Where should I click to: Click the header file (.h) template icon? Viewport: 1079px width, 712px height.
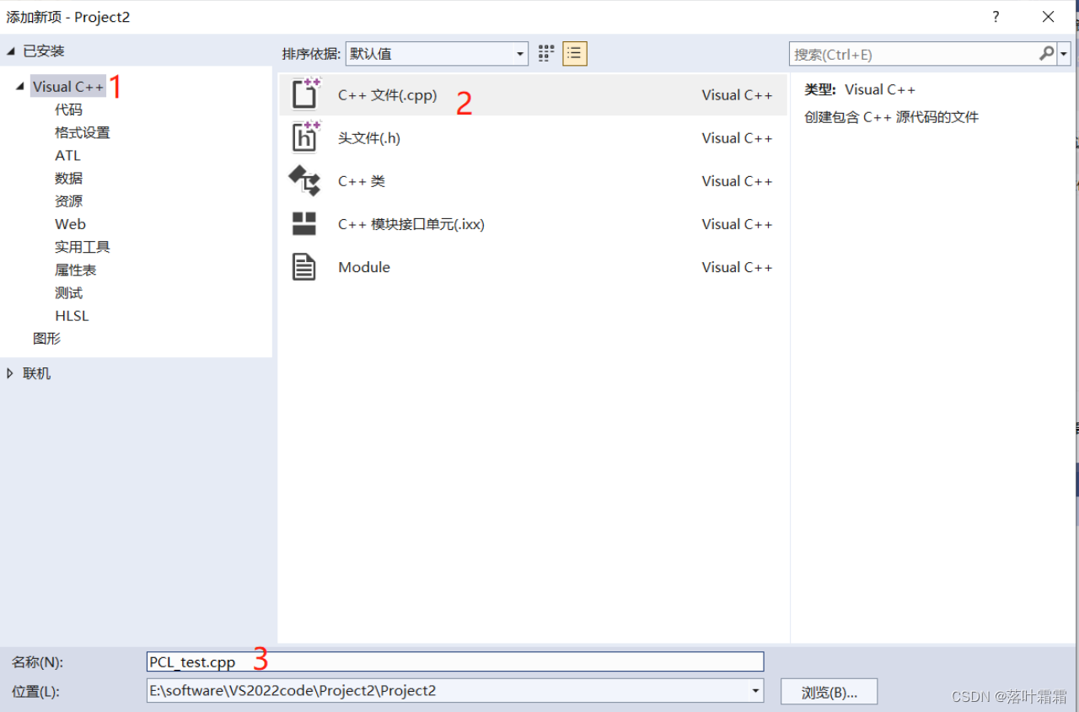305,137
